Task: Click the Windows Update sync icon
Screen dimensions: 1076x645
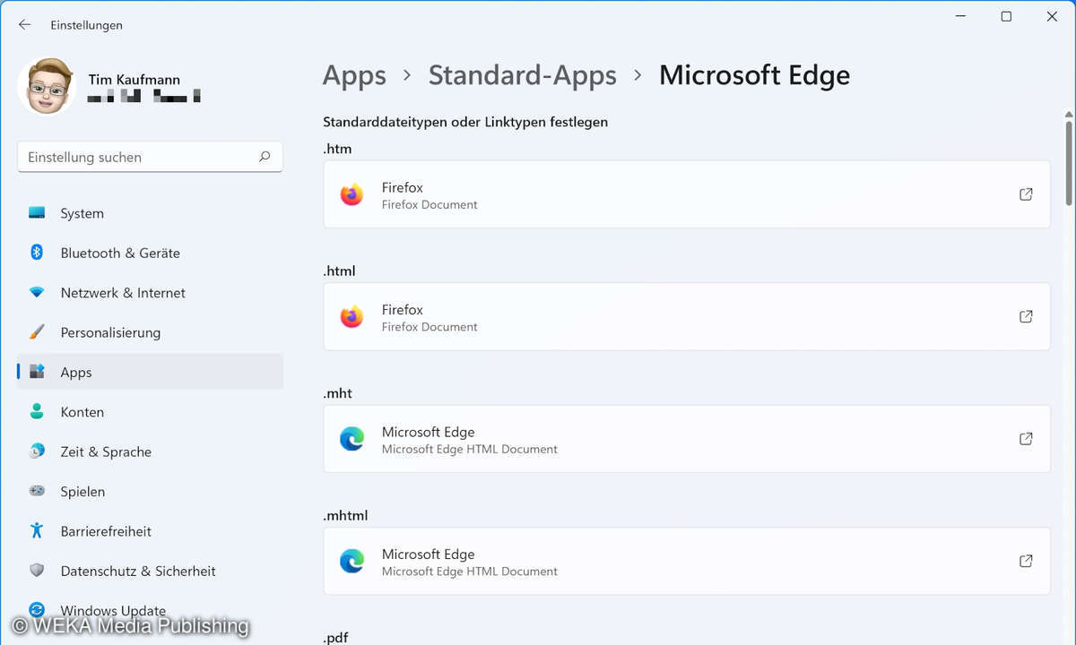Action: click(x=37, y=610)
